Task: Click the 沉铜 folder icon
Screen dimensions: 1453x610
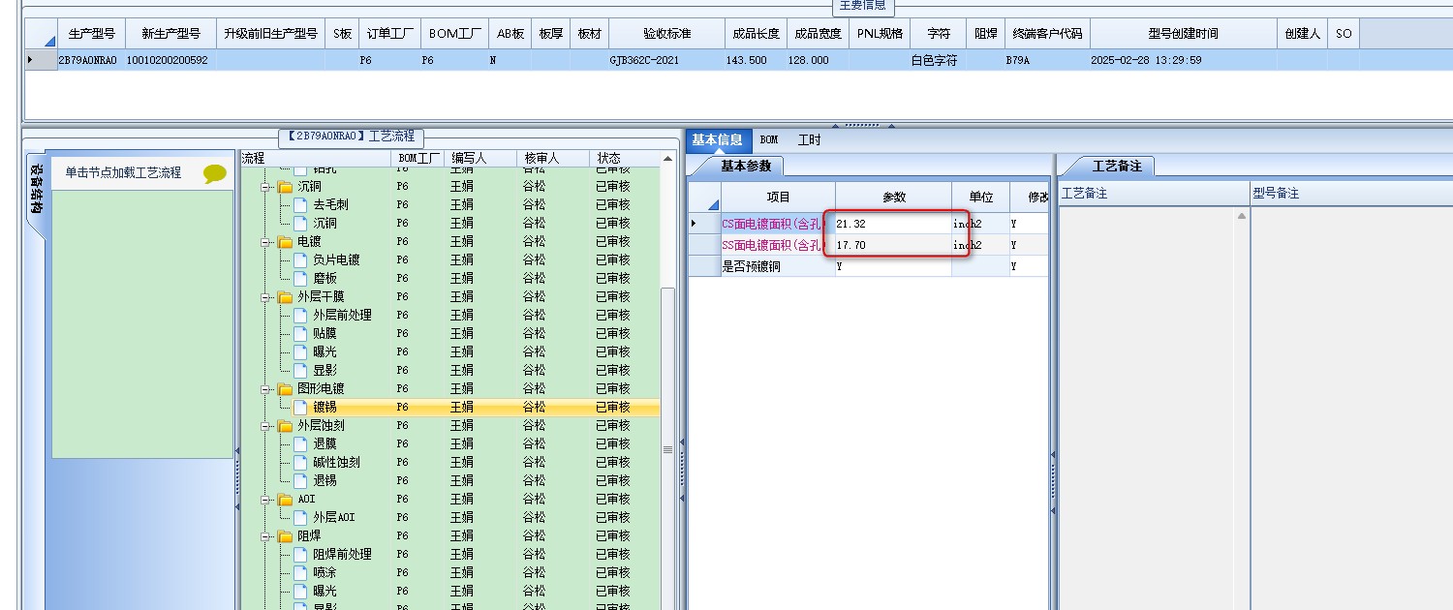Action: [285, 187]
